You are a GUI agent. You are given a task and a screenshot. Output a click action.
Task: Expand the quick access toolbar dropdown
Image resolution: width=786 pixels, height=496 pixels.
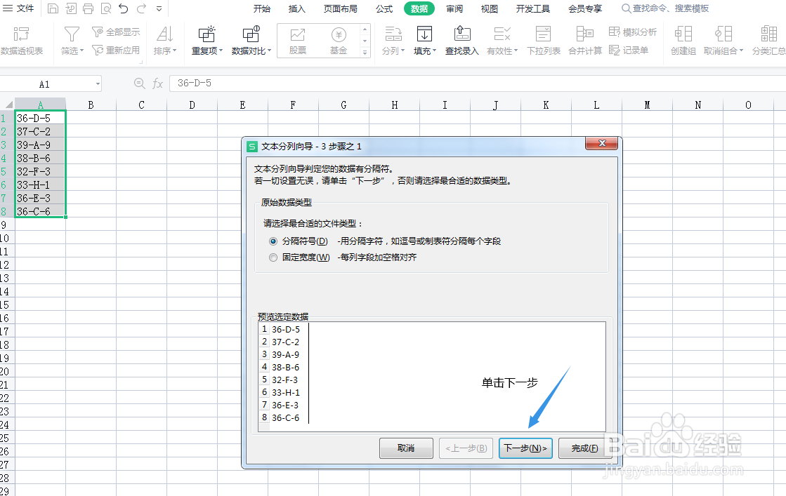click(159, 8)
